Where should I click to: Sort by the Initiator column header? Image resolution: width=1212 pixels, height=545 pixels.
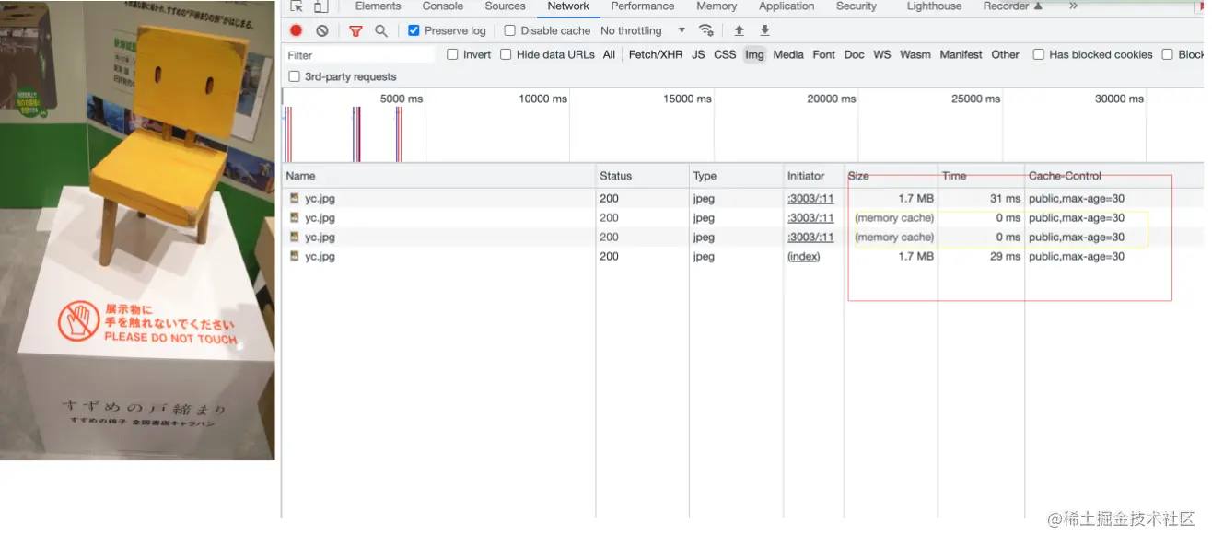click(813, 176)
